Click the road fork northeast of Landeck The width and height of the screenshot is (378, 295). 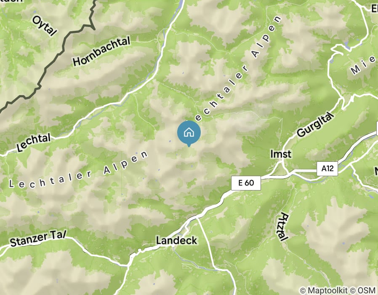197,218
